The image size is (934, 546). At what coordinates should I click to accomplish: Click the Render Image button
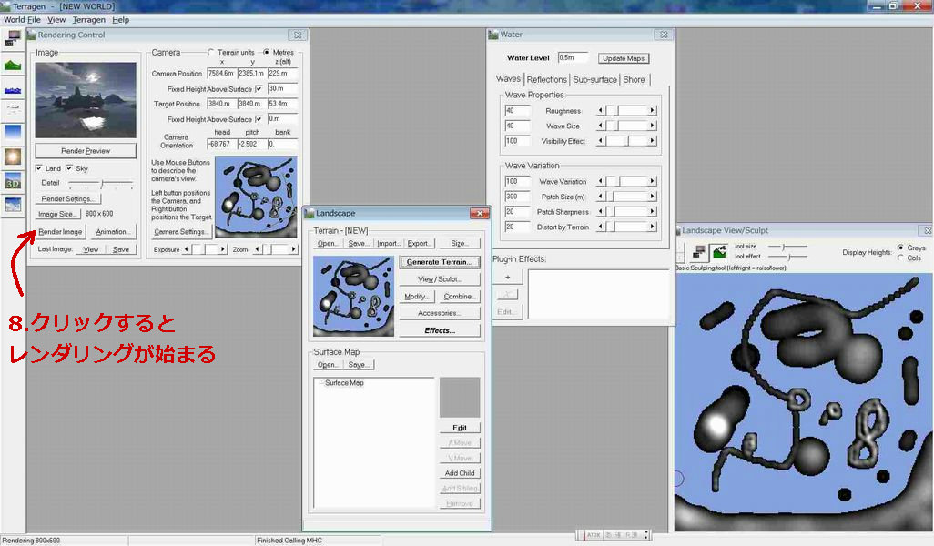(60, 232)
